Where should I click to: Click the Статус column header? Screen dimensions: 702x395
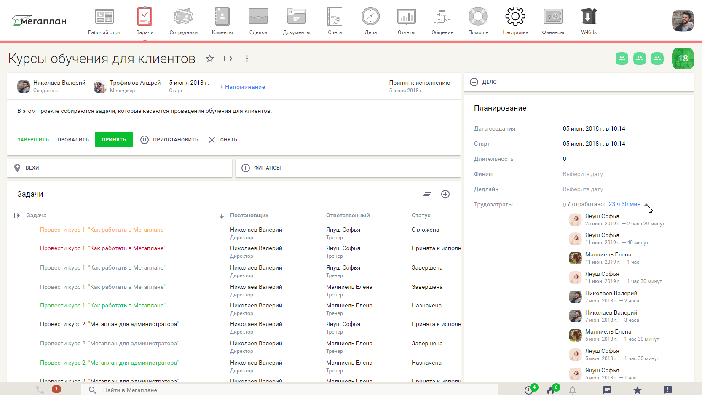pyautogui.click(x=421, y=215)
